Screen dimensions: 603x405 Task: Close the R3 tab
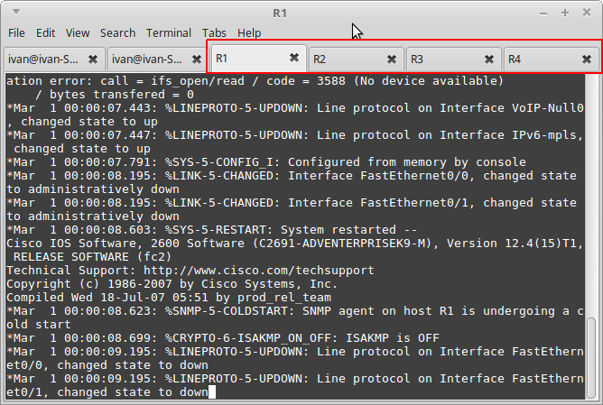click(488, 59)
